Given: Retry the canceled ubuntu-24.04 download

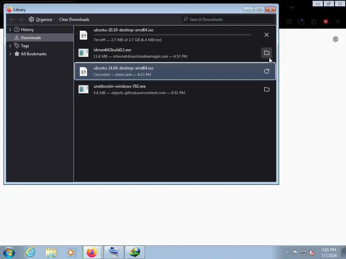Looking at the screenshot, I should (266, 71).
